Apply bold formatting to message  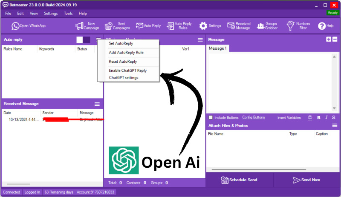tap(318, 118)
